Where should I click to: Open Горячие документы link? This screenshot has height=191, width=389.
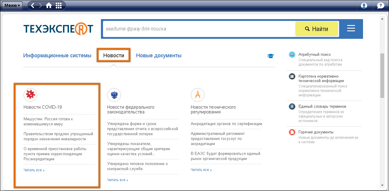(316, 132)
